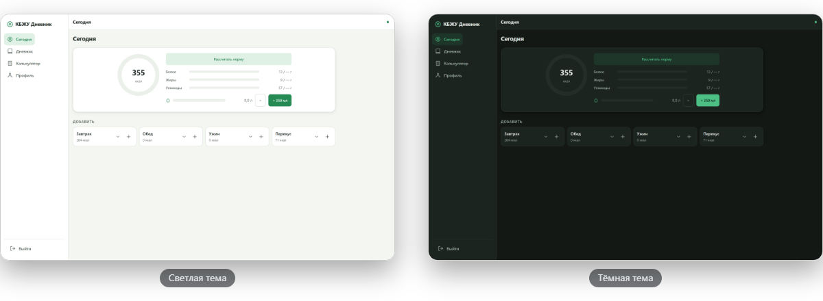
Task: Add food to Завтрак with plus, light theme
Action: point(128,136)
